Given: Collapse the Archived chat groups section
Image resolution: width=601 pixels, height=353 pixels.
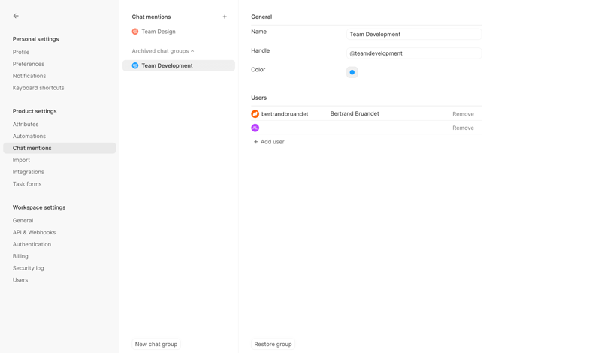Looking at the screenshot, I should click(163, 51).
